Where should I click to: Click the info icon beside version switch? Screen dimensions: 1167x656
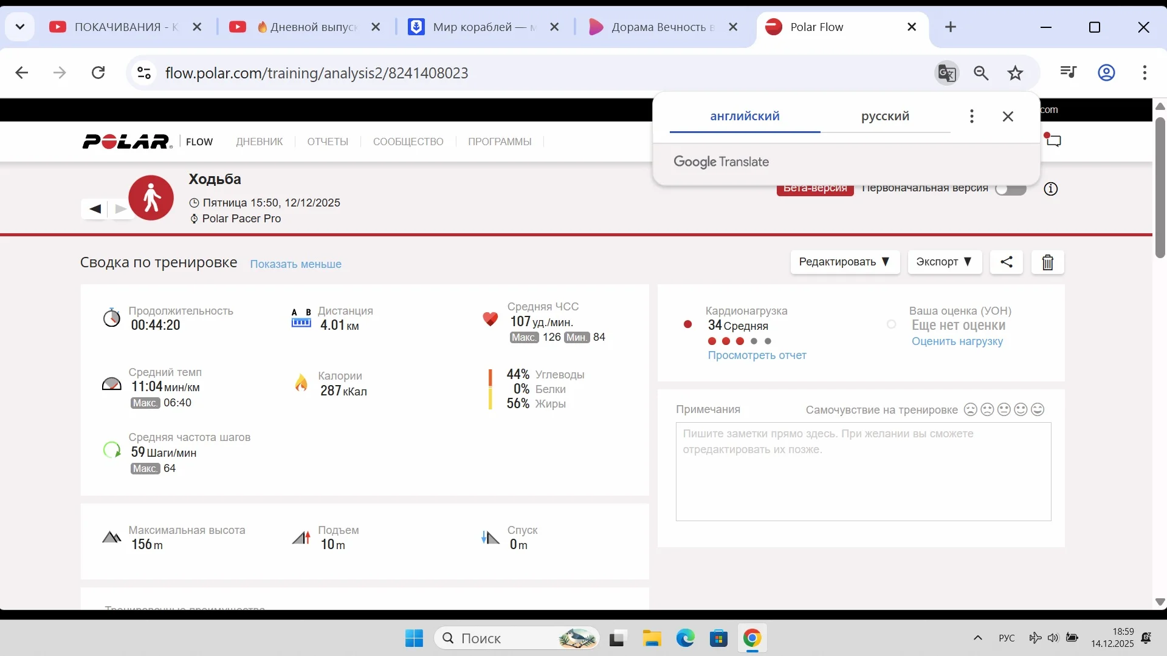[1051, 189]
